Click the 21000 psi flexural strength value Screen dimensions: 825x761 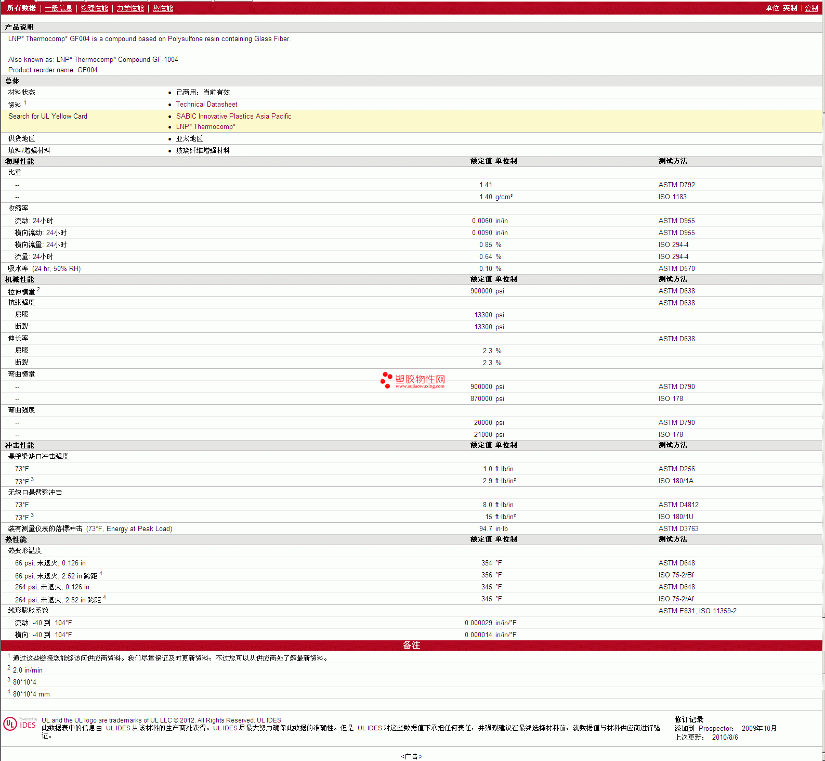pos(489,435)
